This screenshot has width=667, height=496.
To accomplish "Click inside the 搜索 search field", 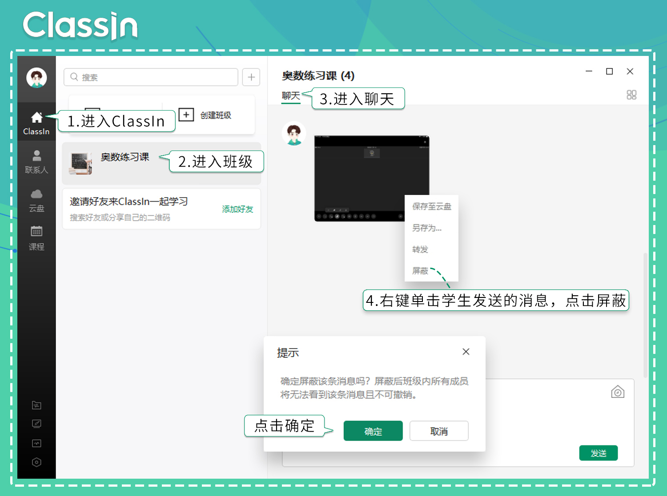I will click(x=151, y=77).
